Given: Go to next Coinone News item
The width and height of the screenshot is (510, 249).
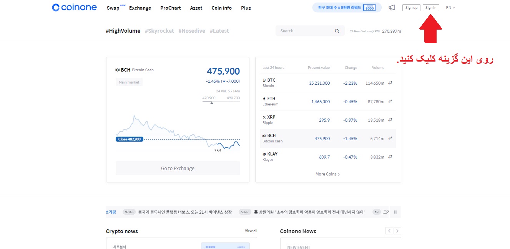Looking at the screenshot, I should click(x=397, y=231).
